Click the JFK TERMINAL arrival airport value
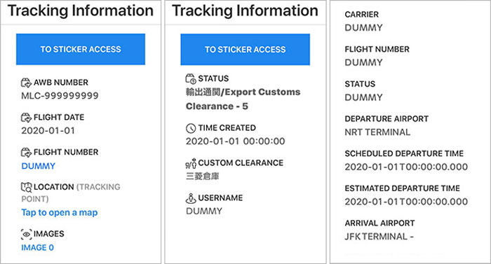Image resolution: width=491 pixels, height=264 pixels. pos(379,237)
